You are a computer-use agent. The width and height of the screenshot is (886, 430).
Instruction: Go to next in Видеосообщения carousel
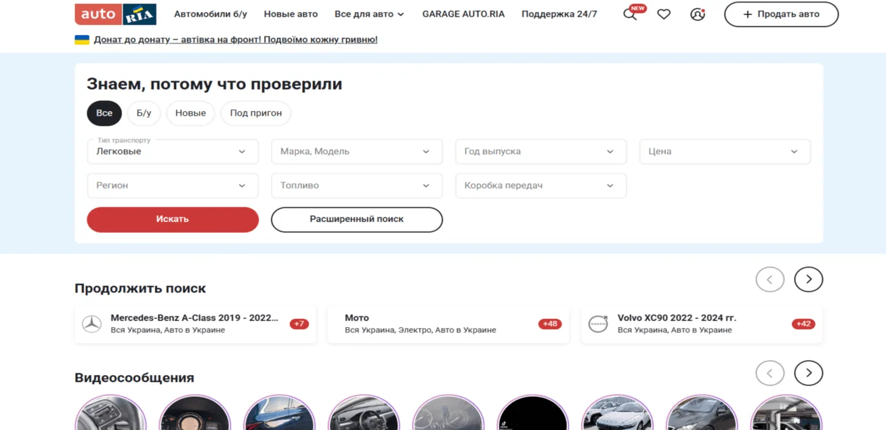pos(808,372)
